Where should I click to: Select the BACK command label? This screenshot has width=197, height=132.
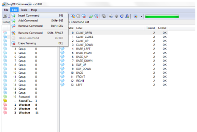pyautogui.click(x=80, y=73)
